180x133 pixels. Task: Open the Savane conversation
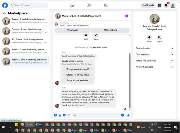(25, 21)
